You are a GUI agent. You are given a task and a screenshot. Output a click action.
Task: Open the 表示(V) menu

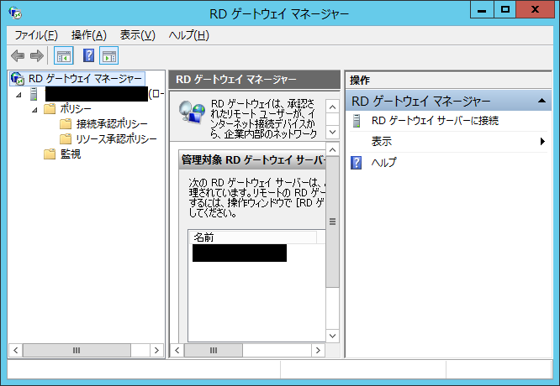(x=138, y=35)
